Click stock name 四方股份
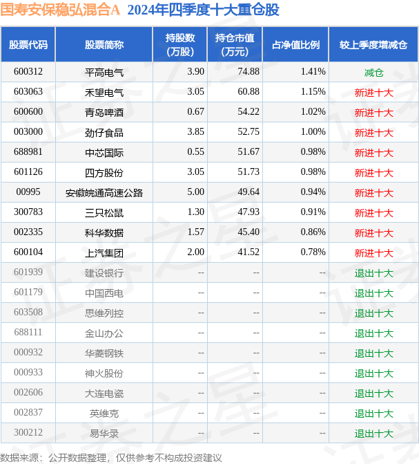Screen dimensions: 419x464 (104, 173)
